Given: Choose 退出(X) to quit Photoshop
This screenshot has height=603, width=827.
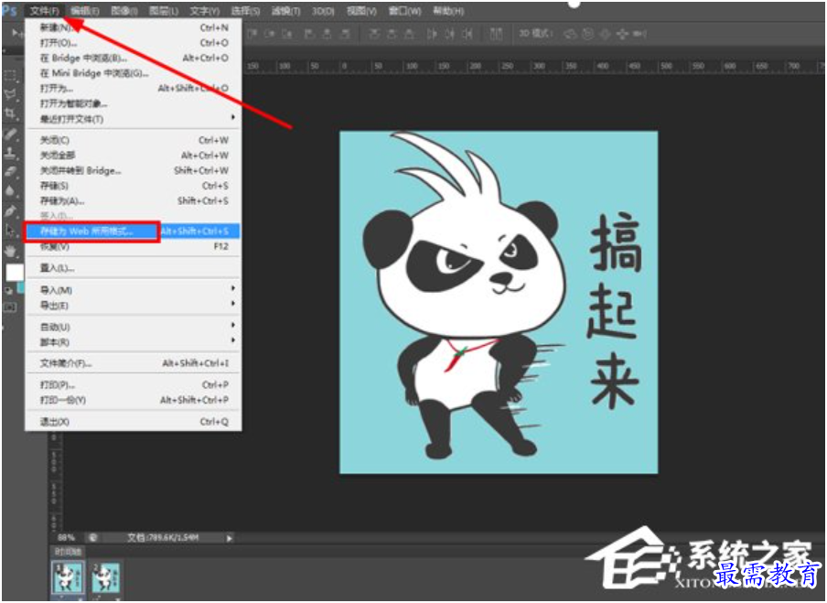Looking at the screenshot, I should (x=132, y=422).
